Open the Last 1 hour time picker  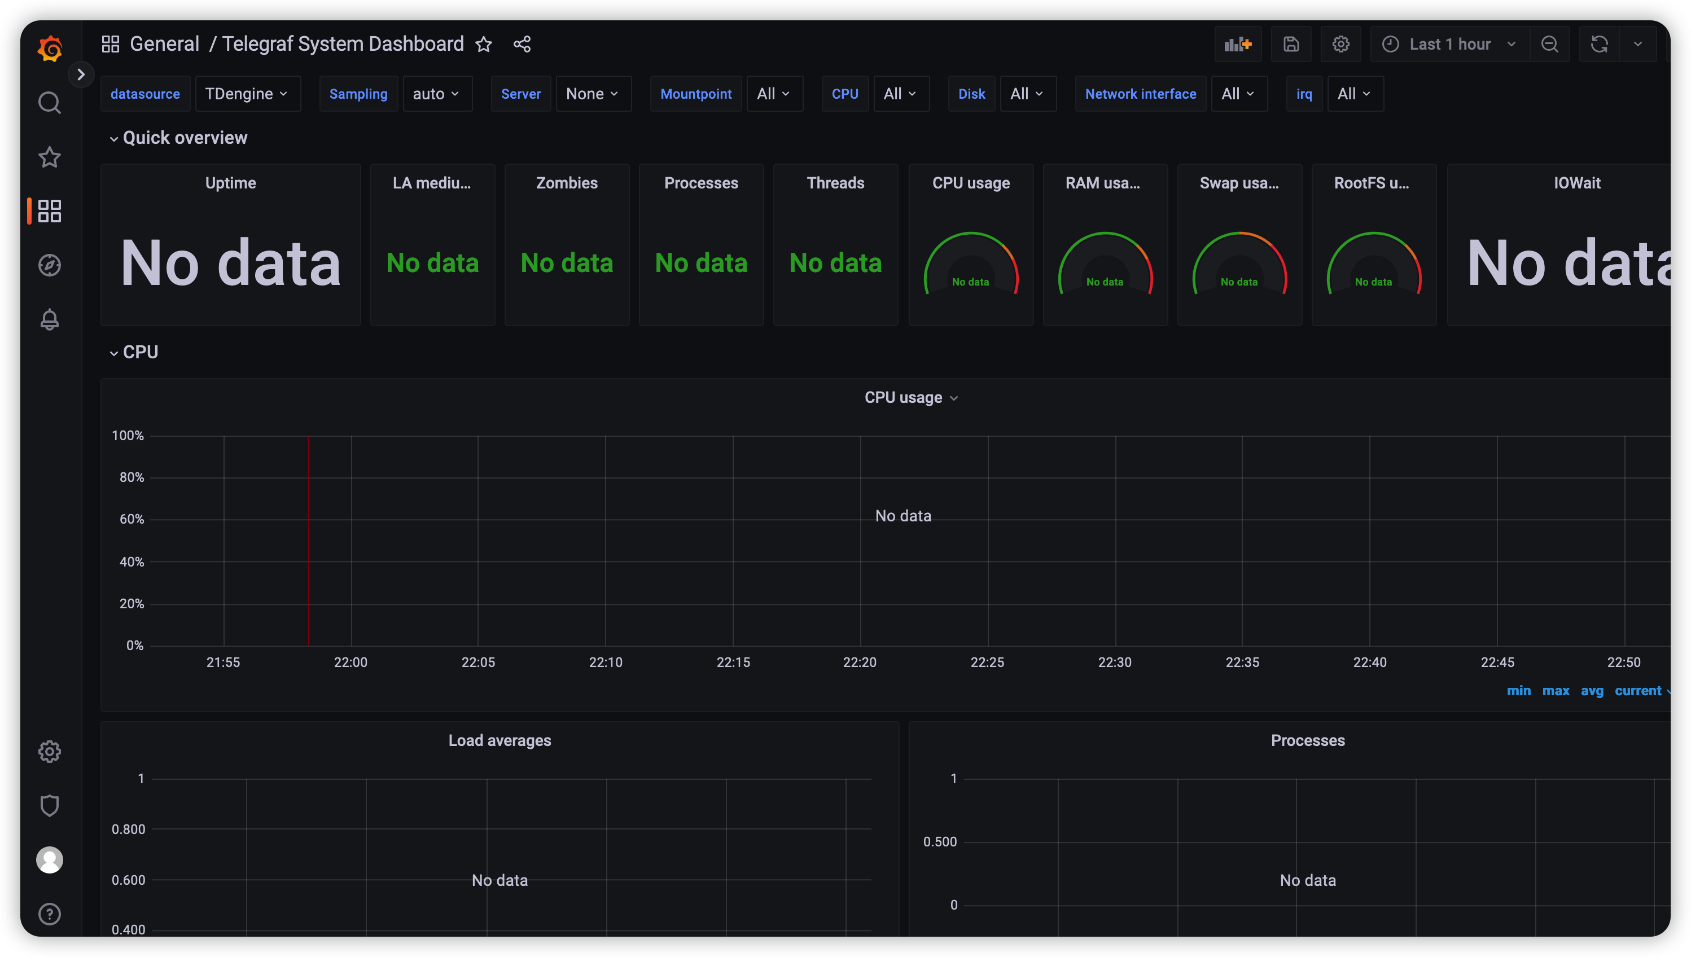coord(1448,43)
